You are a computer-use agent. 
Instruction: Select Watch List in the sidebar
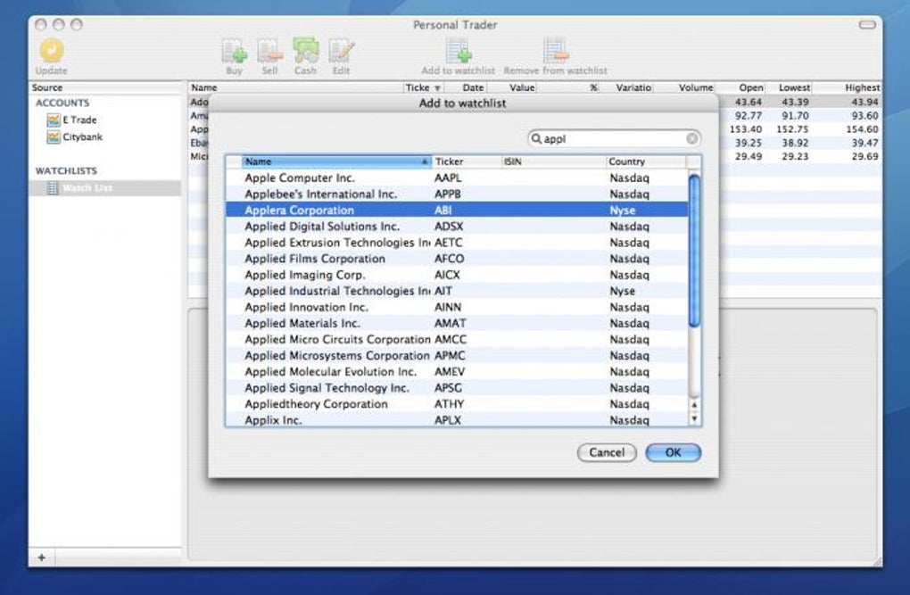click(105, 188)
